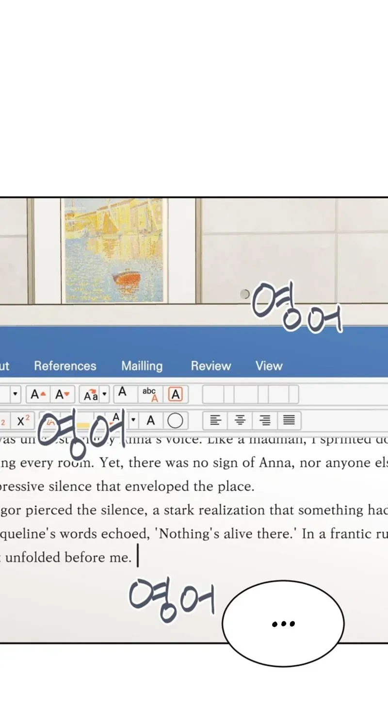388x728 pixels.
Task: Justify the paragraph text
Action: tap(289, 420)
